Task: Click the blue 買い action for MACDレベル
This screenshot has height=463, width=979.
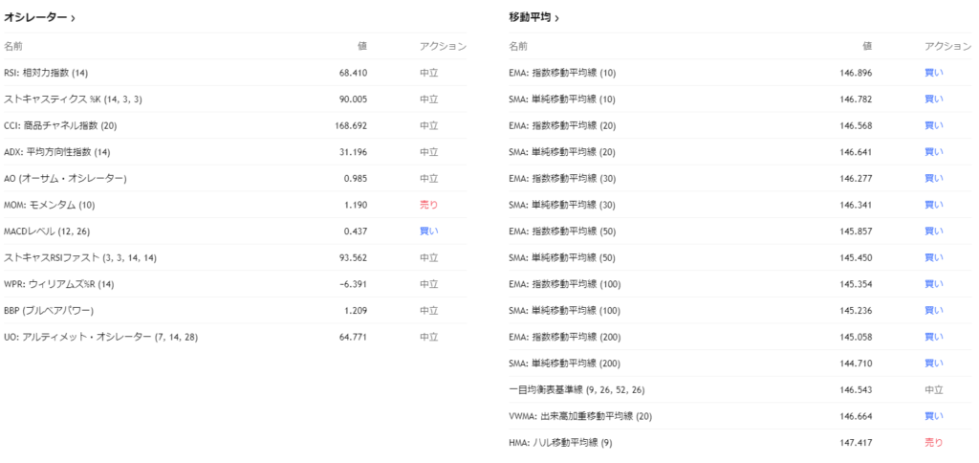Action: point(428,231)
